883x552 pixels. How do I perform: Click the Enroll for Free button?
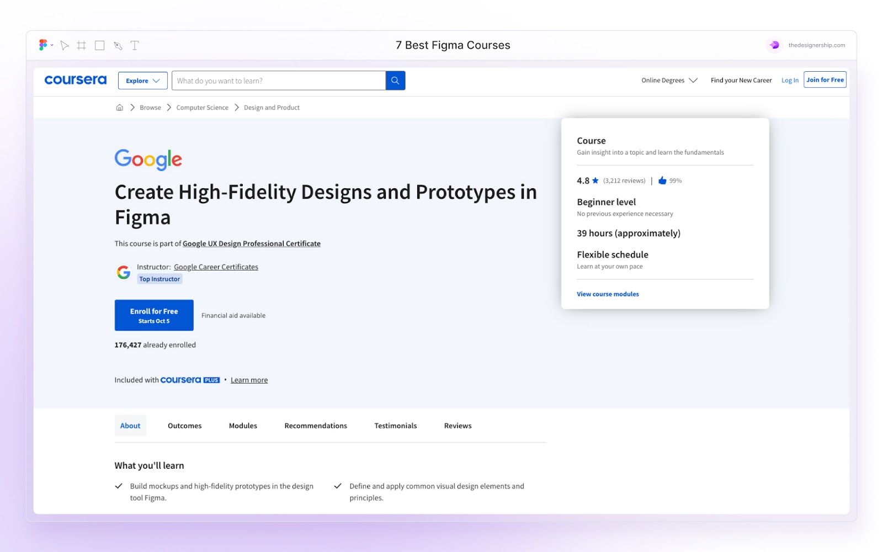pyautogui.click(x=153, y=315)
